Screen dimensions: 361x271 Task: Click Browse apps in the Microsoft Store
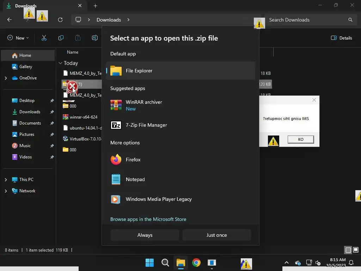coord(148,219)
